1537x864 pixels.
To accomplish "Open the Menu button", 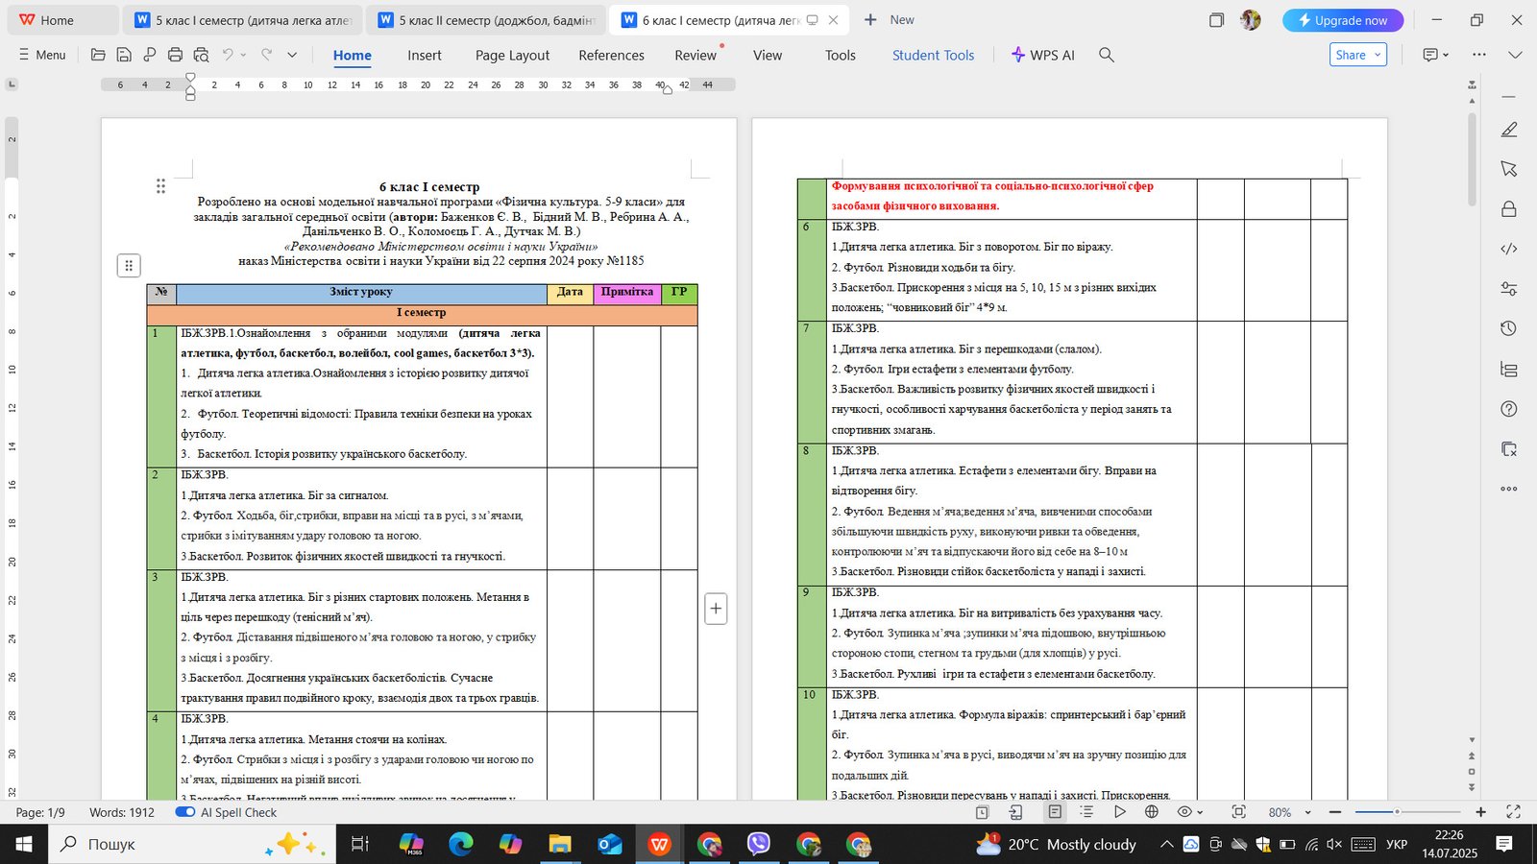I will point(42,55).
